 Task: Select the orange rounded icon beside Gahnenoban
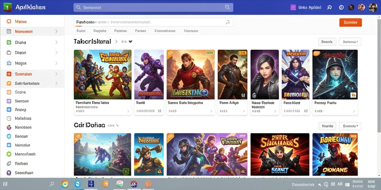[x=9, y=83]
